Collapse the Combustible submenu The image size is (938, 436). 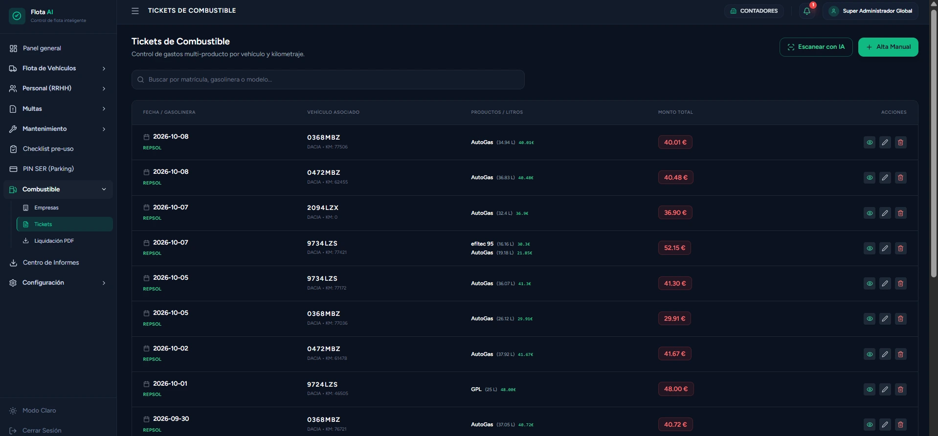pos(58,189)
